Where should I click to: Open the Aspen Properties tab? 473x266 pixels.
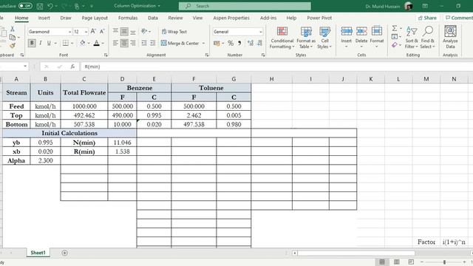tap(231, 18)
